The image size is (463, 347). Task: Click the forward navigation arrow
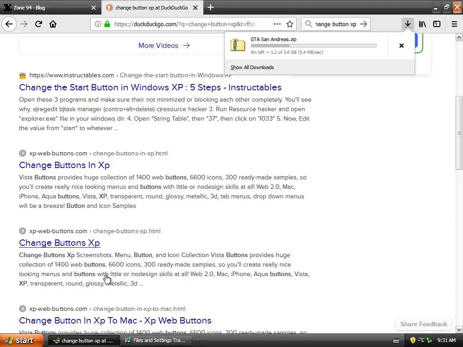[x=24, y=24]
